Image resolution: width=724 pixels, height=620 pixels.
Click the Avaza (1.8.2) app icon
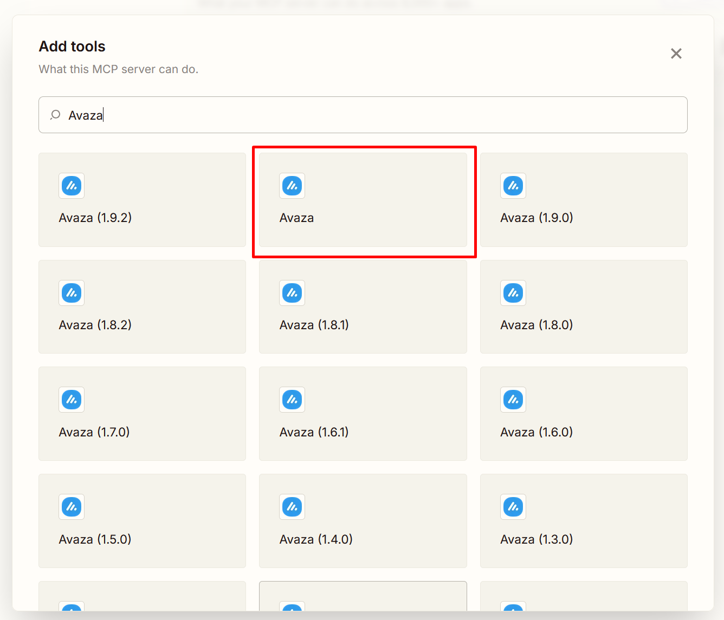click(x=72, y=293)
